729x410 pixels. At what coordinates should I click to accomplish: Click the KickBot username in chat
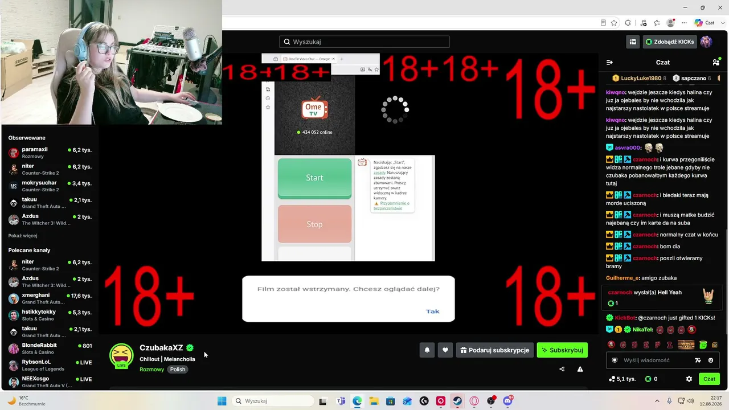pos(625,318)
